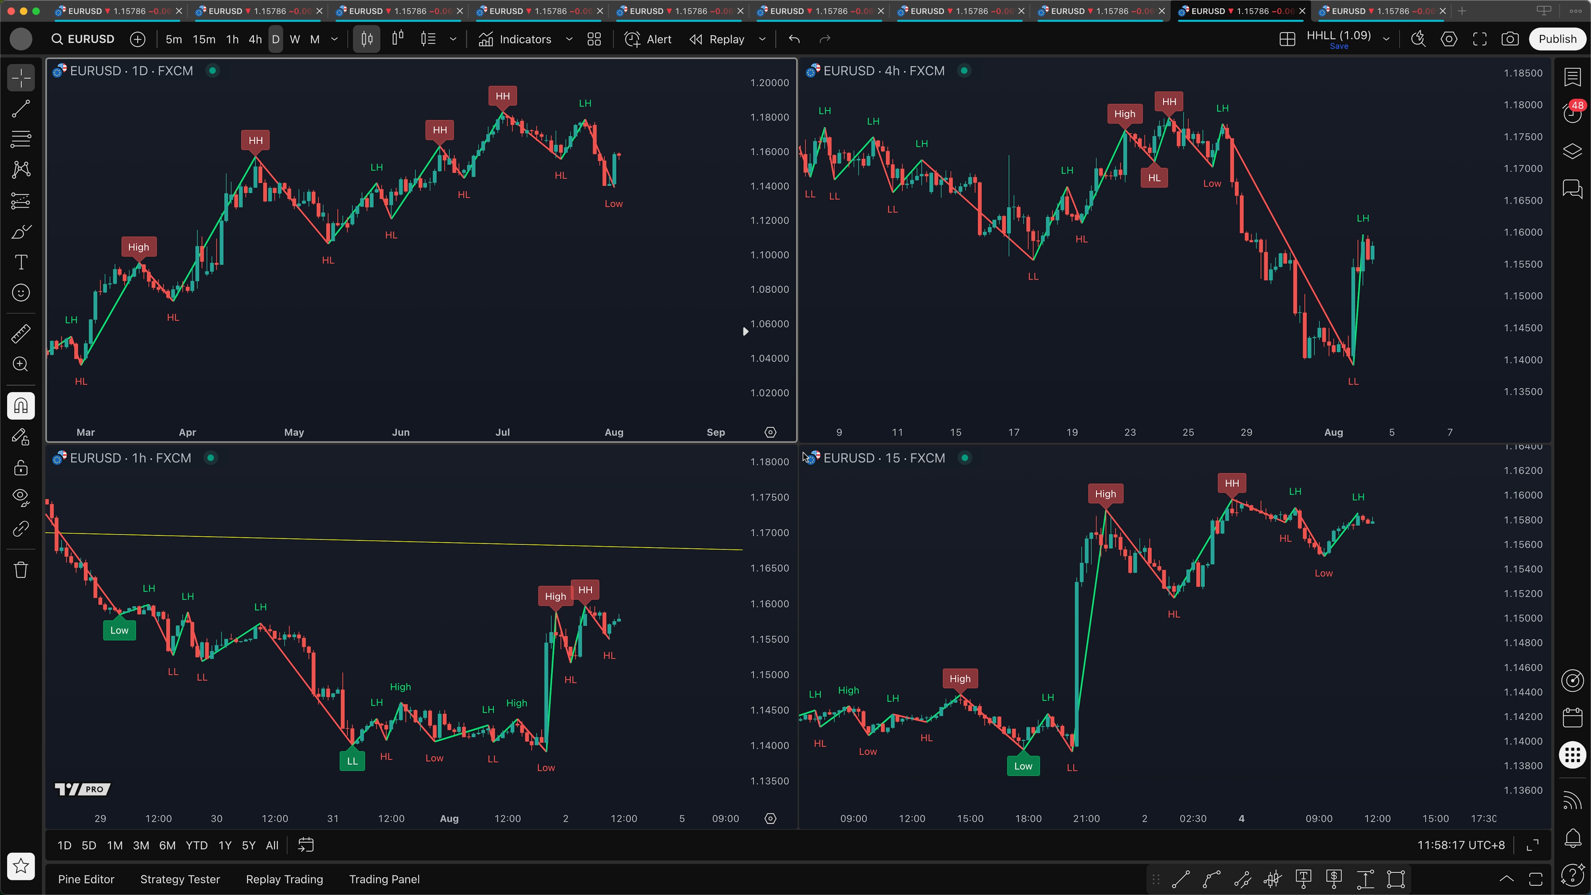Toggle stay in drawing mode
1591x895 pixels.
pyautogui.click(x=21, y=437)
